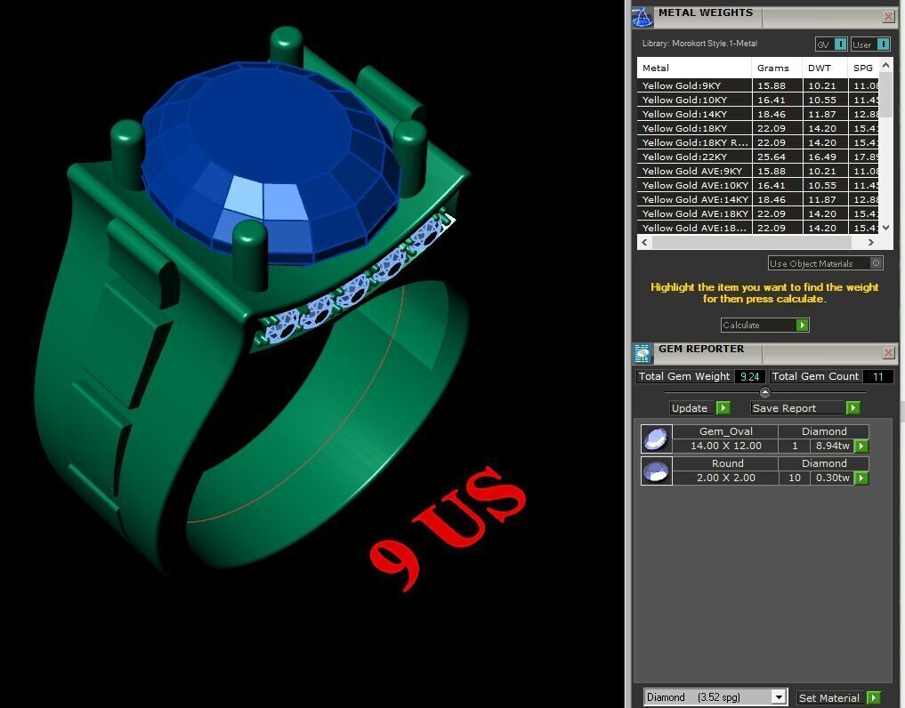Select the Yellow Gold:10KY row
The image size is (905, 708).
(758, 100)
